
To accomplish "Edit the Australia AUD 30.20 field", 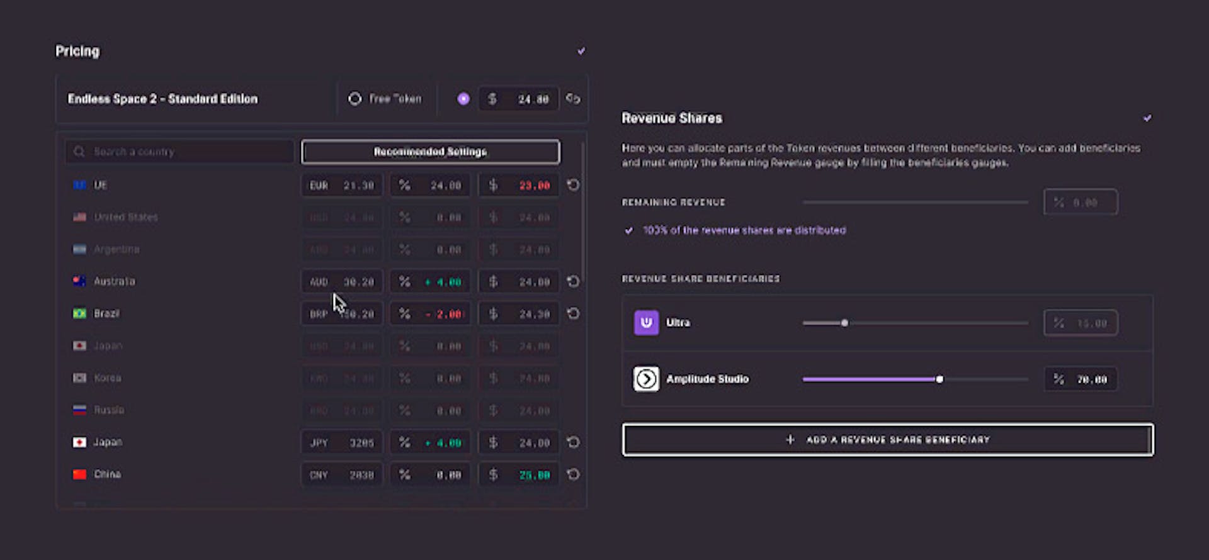I will coord(341,281).
